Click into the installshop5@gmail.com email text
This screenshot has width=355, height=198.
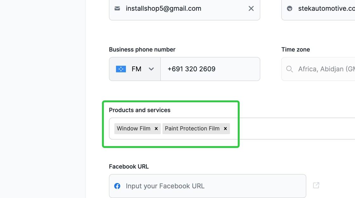click(164, 9)
